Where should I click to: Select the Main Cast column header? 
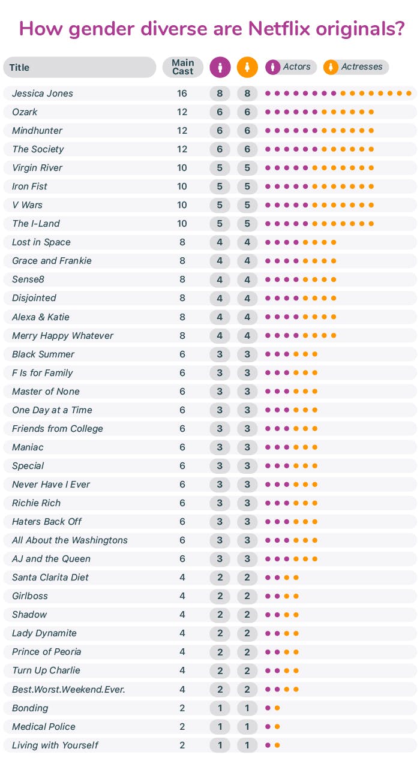coord(182,67)
